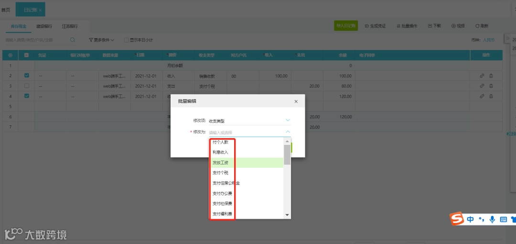Delete row 2 with trash icon
Image resolution: width=516 pixels, height=244 pixels.
(x=491, y=76)
